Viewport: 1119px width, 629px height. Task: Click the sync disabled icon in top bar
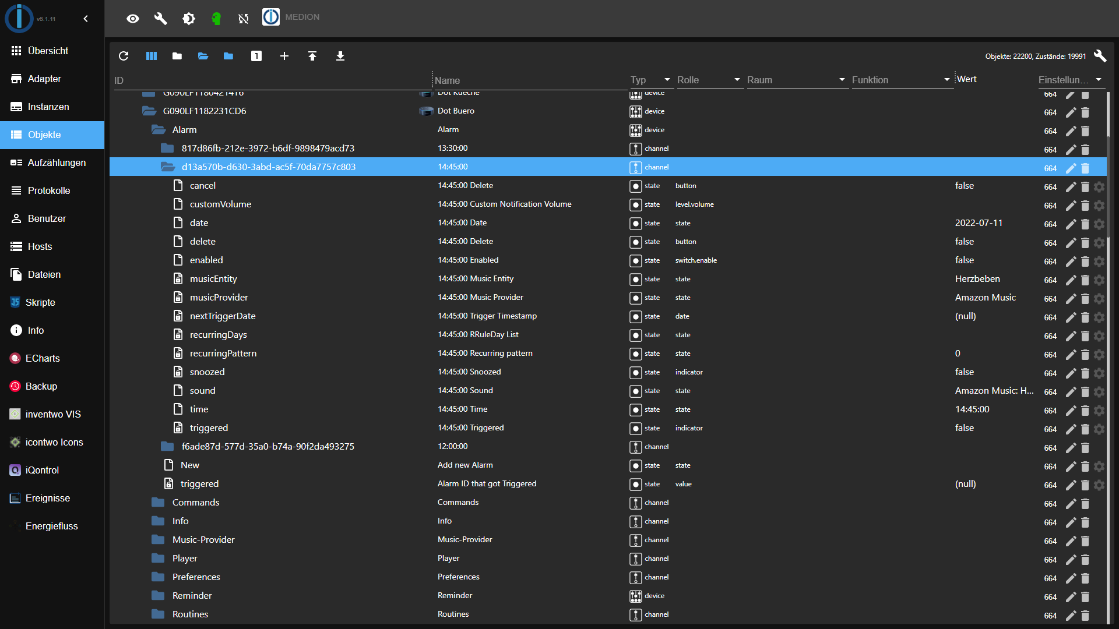click(x=244, y=19)
